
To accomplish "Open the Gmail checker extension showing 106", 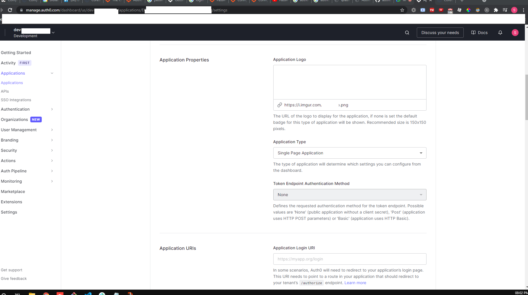I will [450, 11].
